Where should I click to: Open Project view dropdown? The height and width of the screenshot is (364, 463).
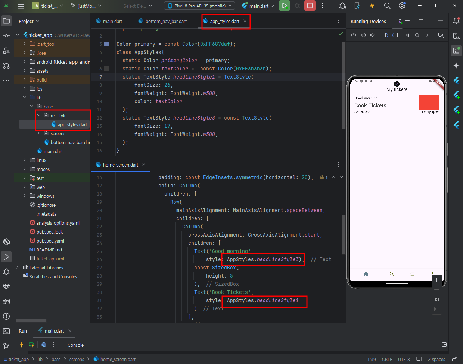point(29,21)
